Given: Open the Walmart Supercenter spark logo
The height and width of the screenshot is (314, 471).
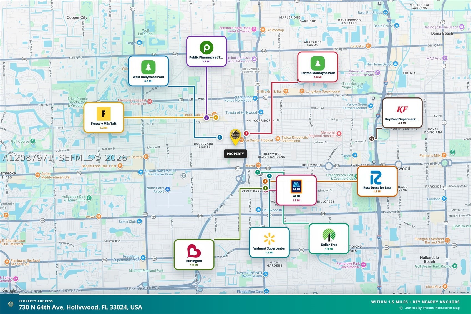Looking at the screenshot, I should pyautogui.click(x=269, y=239).
